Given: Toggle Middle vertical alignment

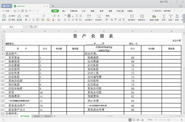Looking at the screenshot, I should pos(69,16).
